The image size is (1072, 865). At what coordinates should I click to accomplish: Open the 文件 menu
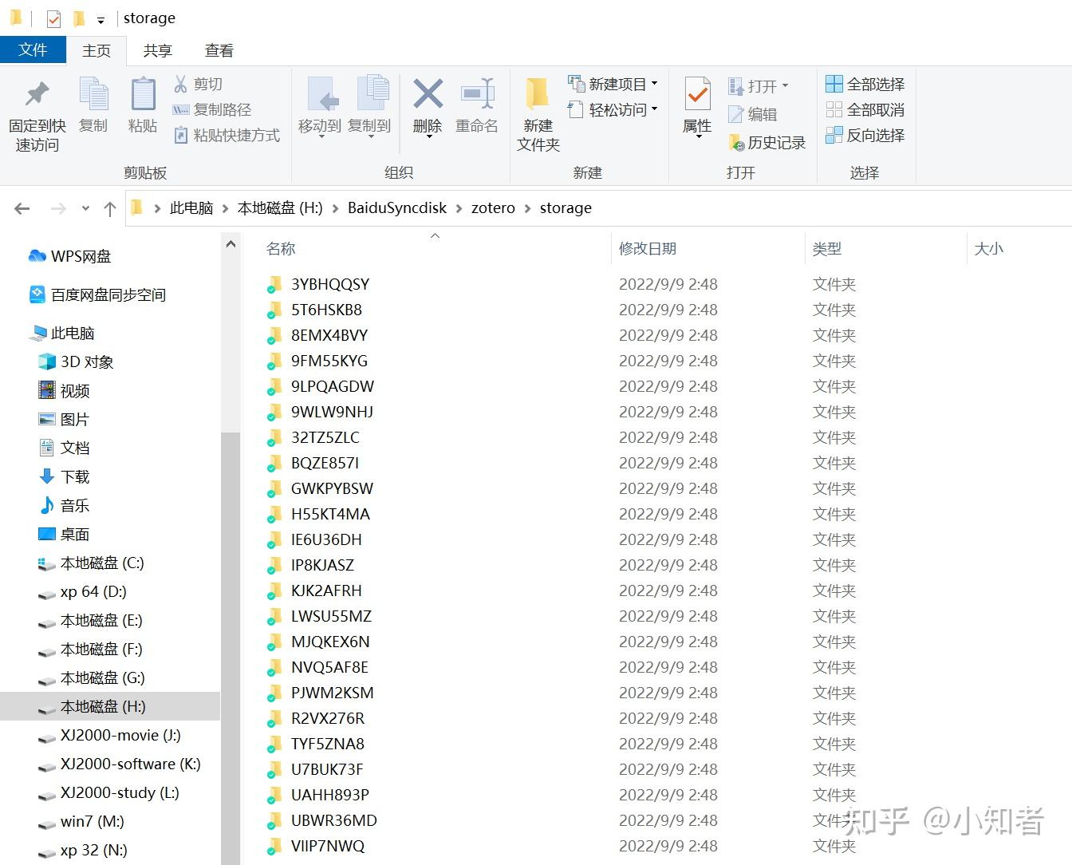tap(33, 49)
